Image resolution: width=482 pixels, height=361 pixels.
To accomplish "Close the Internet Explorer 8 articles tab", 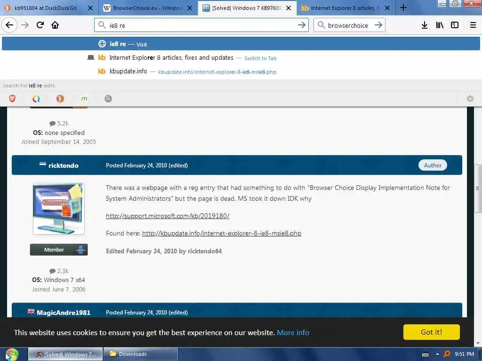I will pyautogui.click(x=387, y=8).
